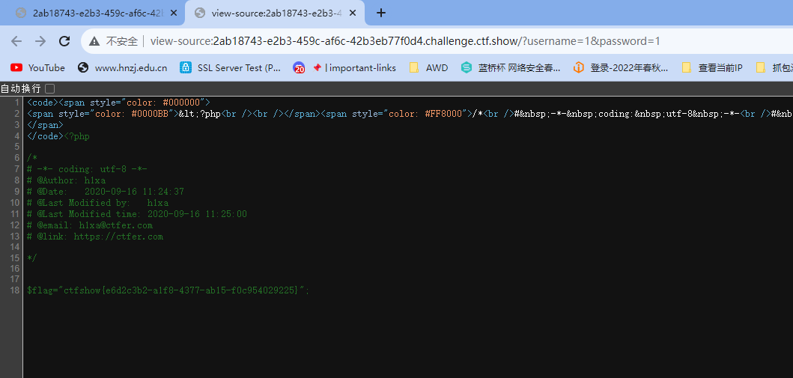Click the '<code><span style' first source line

point(118,103)
